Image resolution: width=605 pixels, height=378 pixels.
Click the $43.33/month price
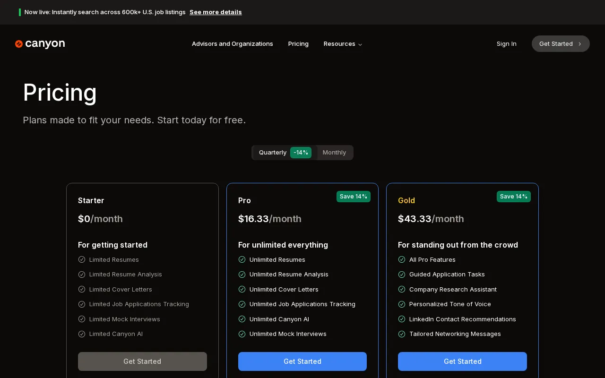pos(431,219)
